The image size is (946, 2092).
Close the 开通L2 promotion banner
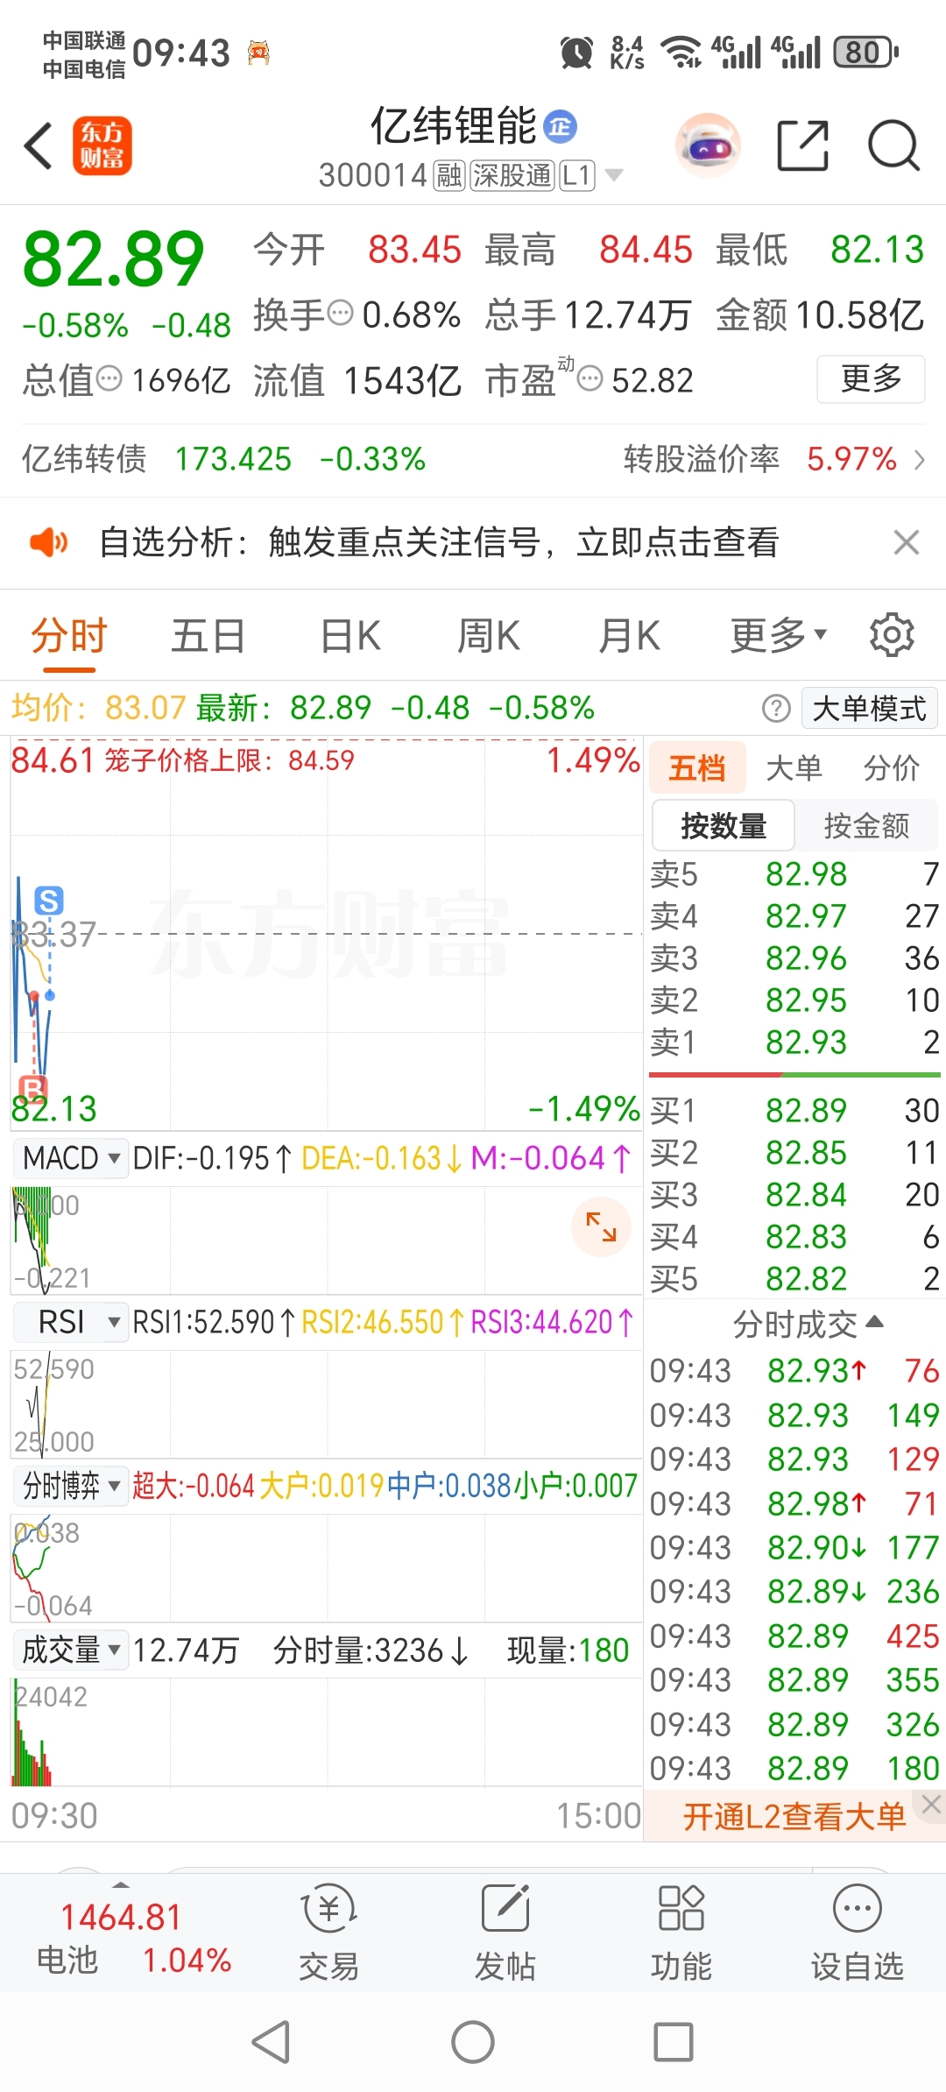point(931,1804)
